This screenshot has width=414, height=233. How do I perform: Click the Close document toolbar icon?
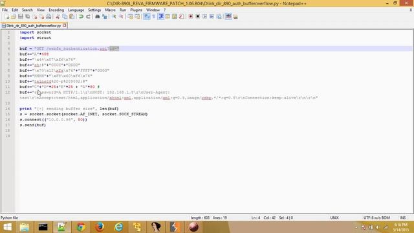tap(34, 17)
